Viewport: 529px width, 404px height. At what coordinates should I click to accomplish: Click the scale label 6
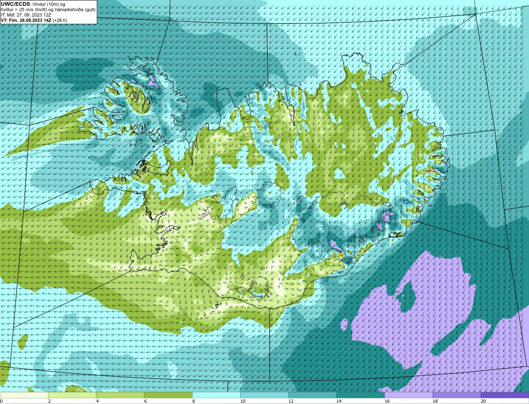(x=145, y=401)
